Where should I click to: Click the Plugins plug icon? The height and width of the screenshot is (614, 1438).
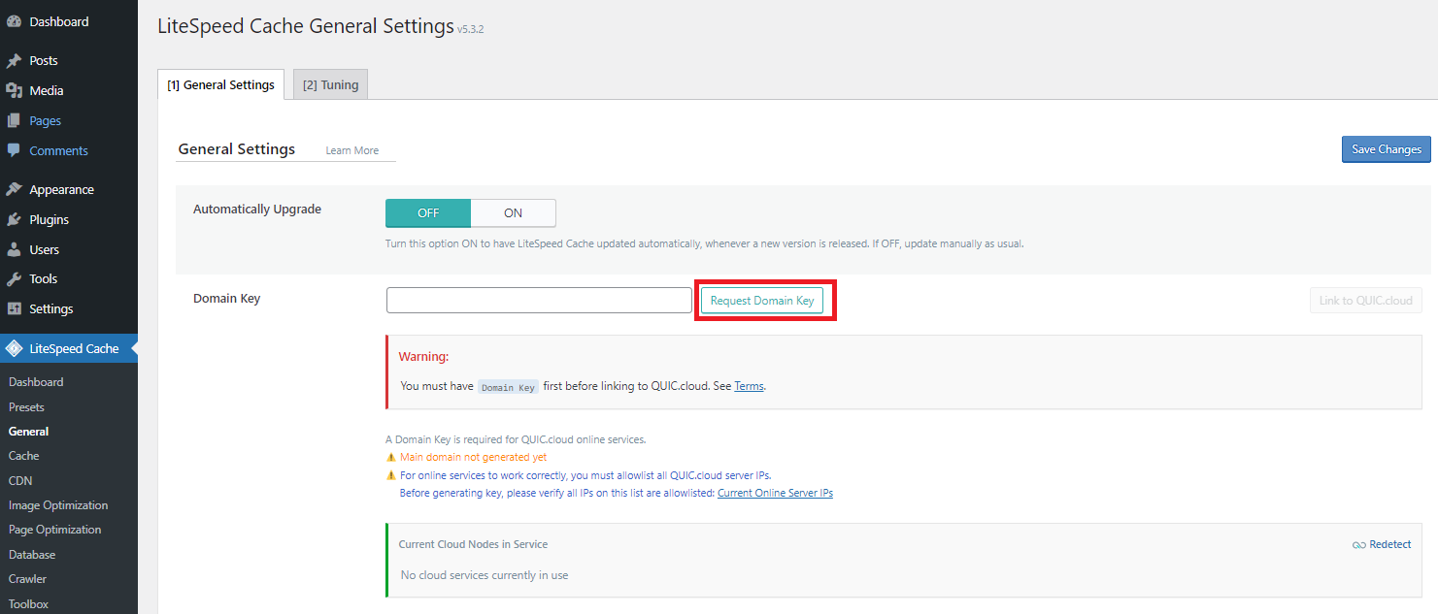14,219
